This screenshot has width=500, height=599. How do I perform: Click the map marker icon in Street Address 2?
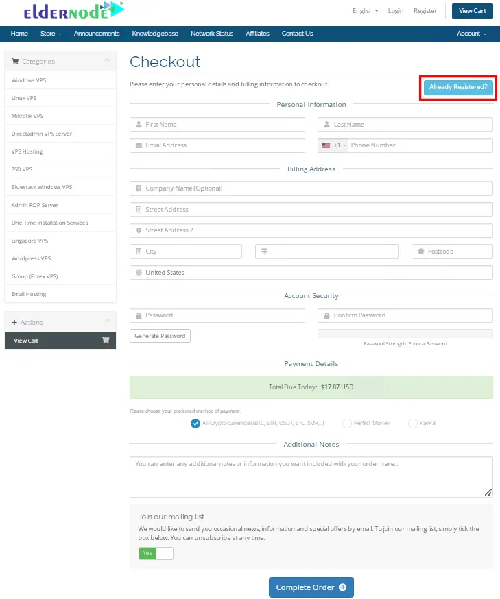(139, 230)
